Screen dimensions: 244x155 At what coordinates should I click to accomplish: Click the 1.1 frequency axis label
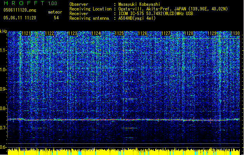coord(3,50)
